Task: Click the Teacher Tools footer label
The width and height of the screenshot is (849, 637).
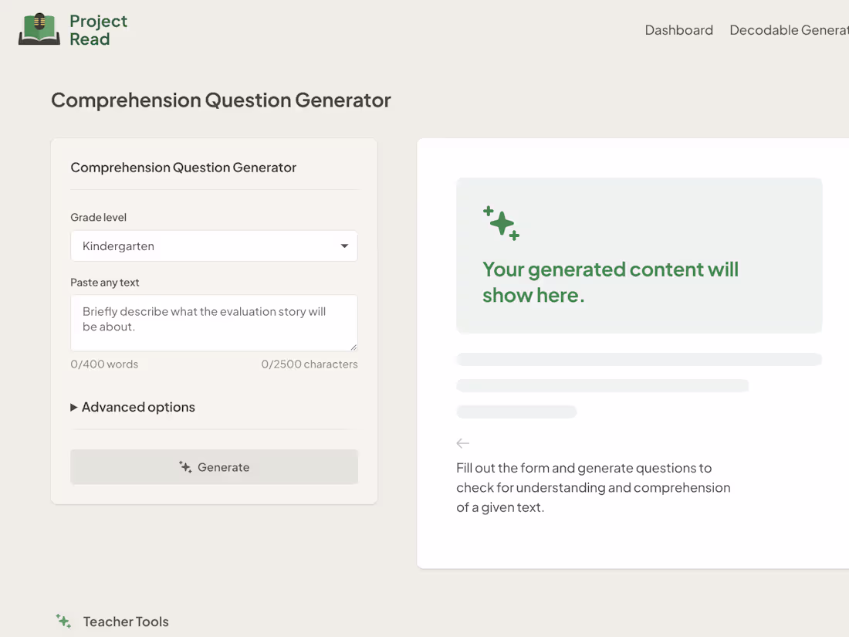Action: tap(126, 622)
